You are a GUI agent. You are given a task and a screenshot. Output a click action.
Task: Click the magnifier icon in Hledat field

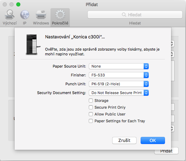point(124,15)
